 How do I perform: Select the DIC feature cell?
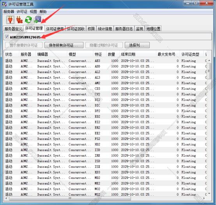pyautogui.click(x=97, y=105)
